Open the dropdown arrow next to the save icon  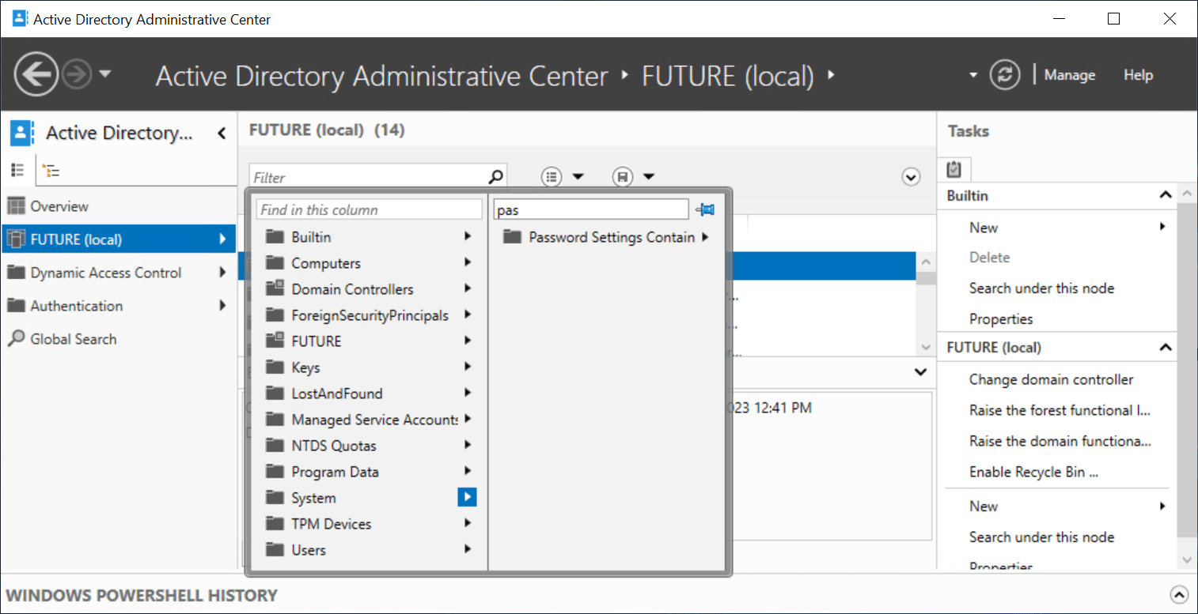click(x=647, y=176)
